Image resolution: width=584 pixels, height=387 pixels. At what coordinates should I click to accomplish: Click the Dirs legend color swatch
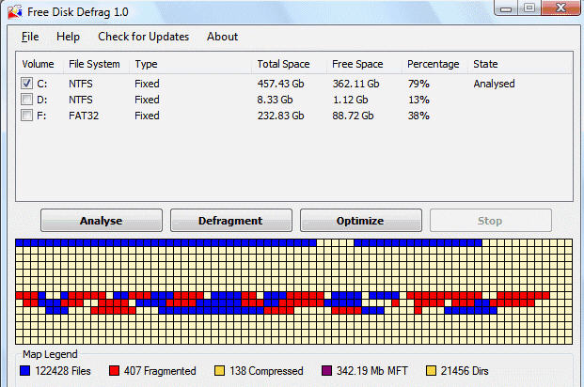(x=433, y=371)
